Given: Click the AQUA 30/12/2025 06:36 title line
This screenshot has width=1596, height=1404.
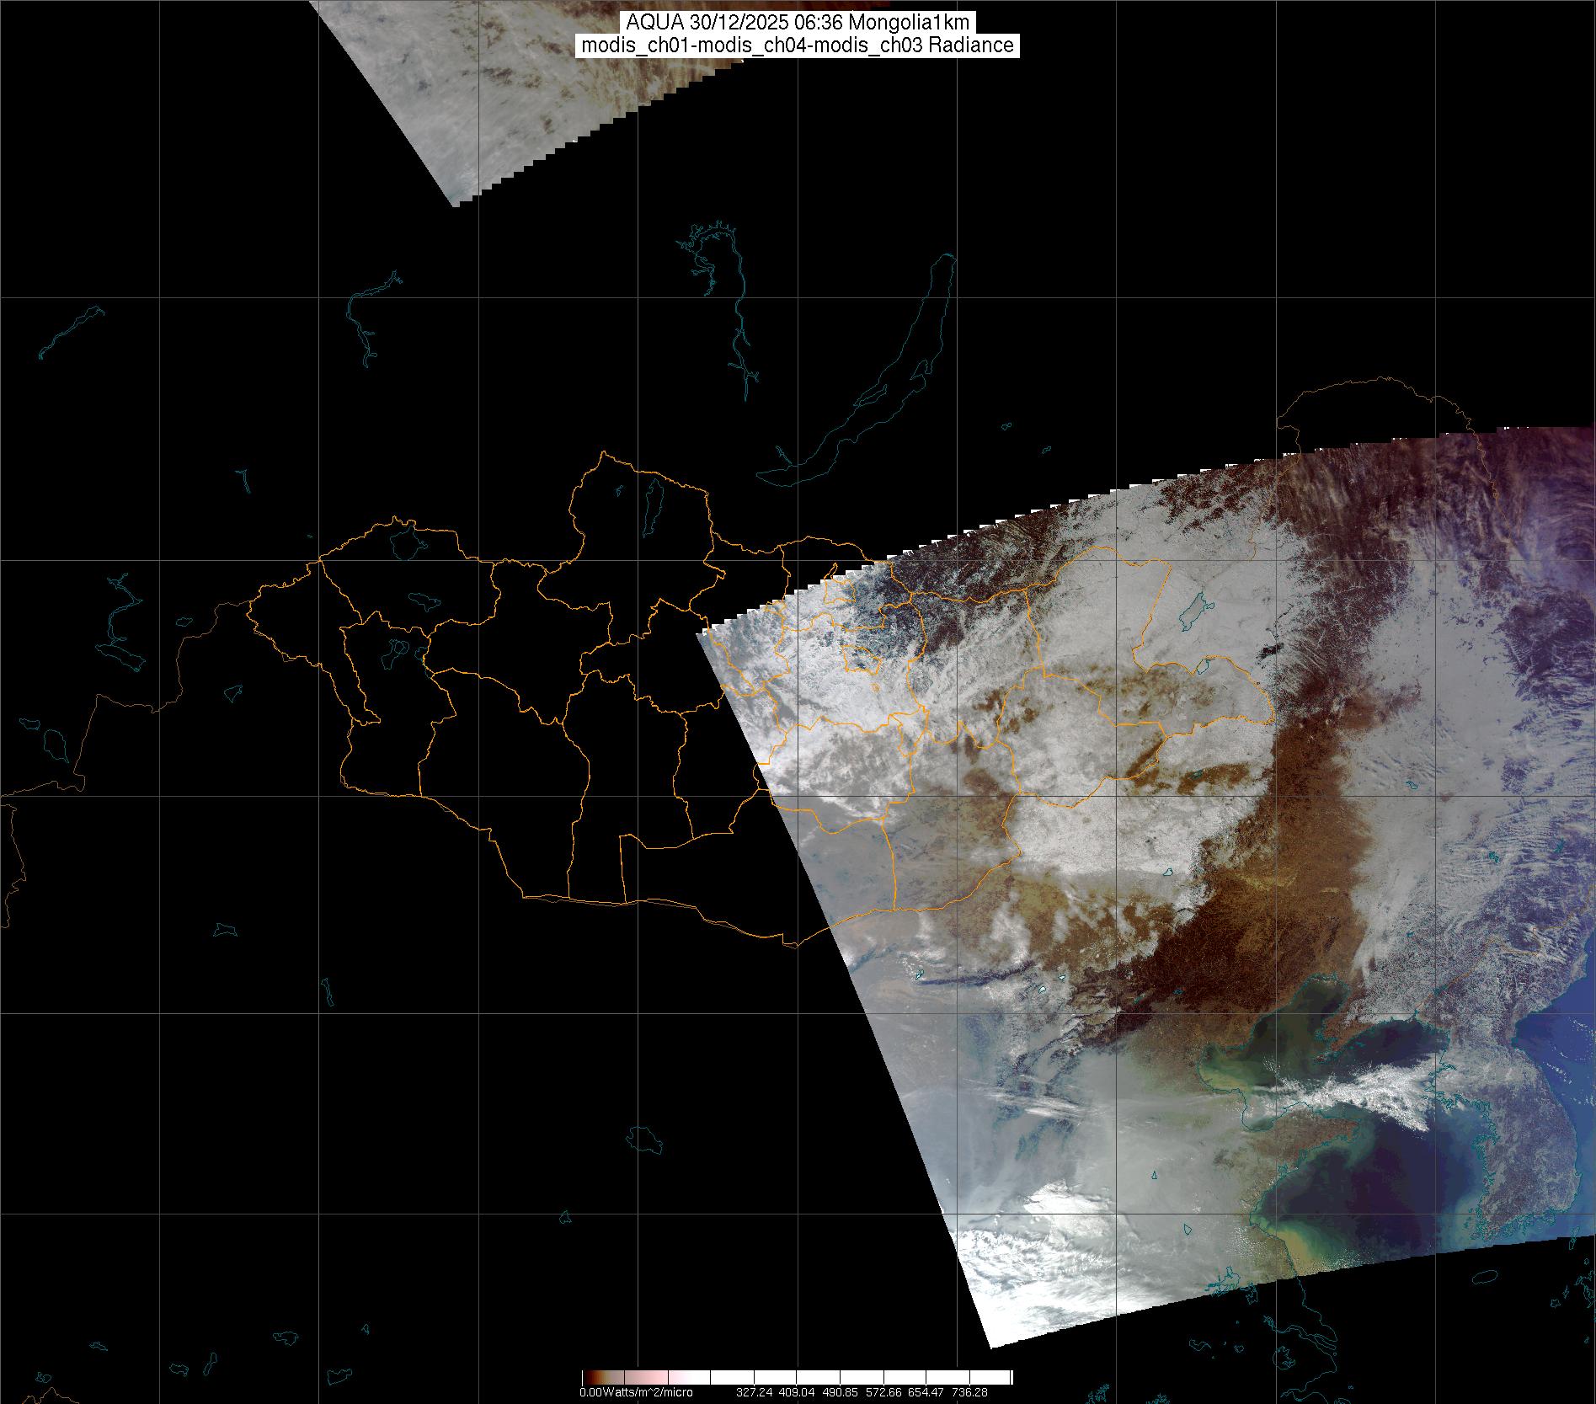Looking at the screenshot, I should (798, 22).
